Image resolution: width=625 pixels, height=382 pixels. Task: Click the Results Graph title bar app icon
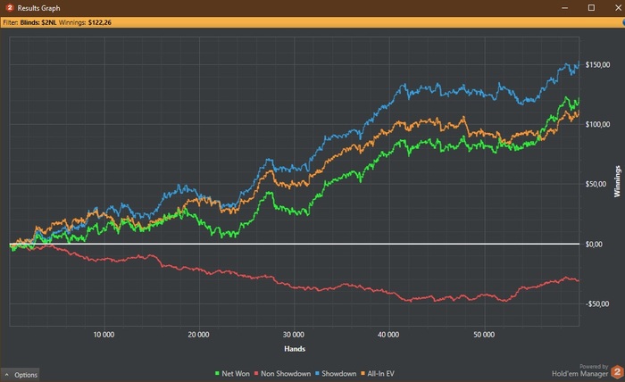pos(10,7)
